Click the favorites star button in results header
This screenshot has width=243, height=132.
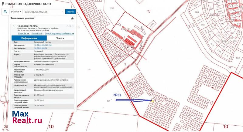click(x=72, y=19)
